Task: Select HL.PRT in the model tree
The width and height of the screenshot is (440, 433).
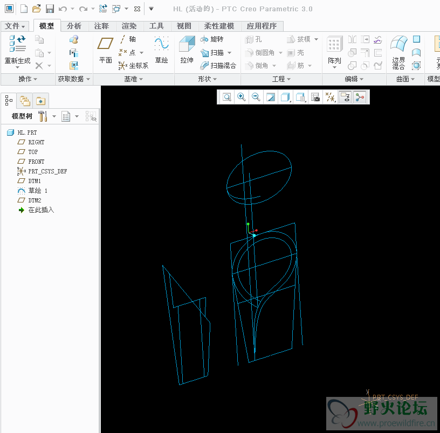Action: tap(22, 132)
